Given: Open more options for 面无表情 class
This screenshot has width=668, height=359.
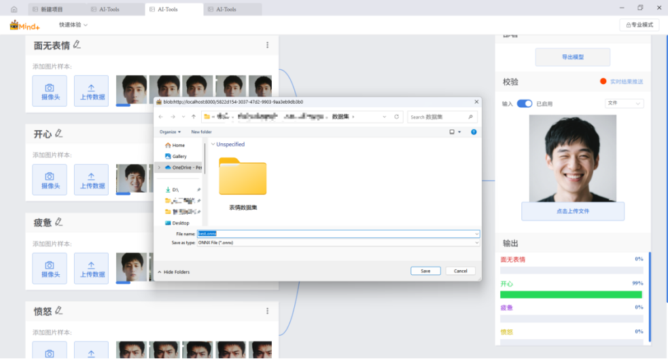Looking at the screenshot, I should pyautogui.click(x=268, y=45).
